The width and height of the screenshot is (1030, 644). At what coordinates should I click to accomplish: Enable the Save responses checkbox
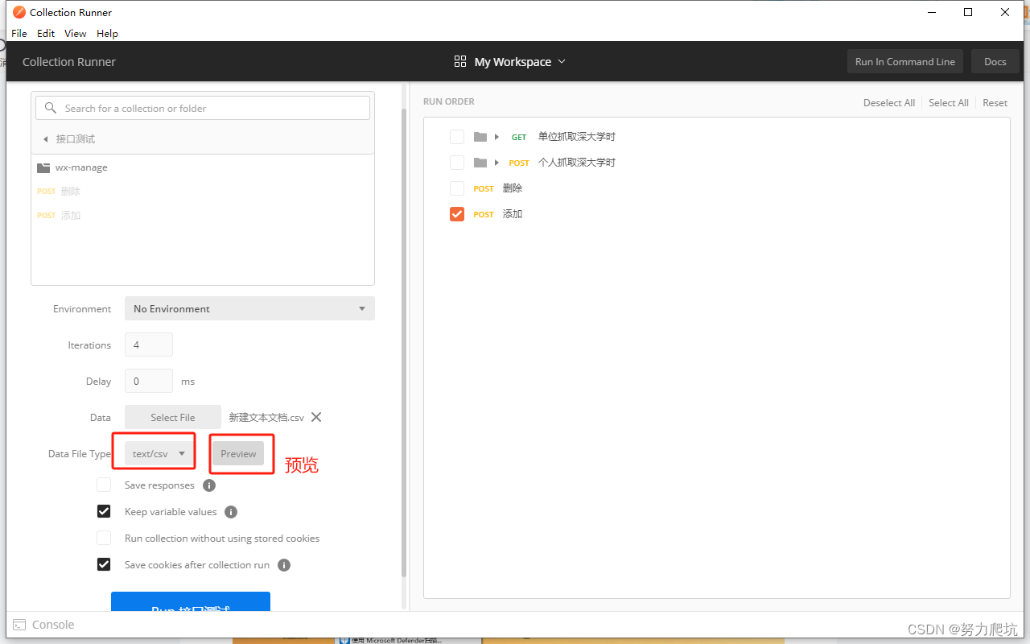tap(104, 484)
